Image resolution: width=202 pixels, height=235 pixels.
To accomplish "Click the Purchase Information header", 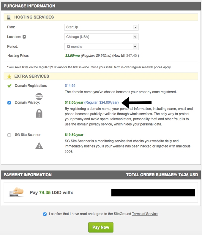I will coord(29,6).
